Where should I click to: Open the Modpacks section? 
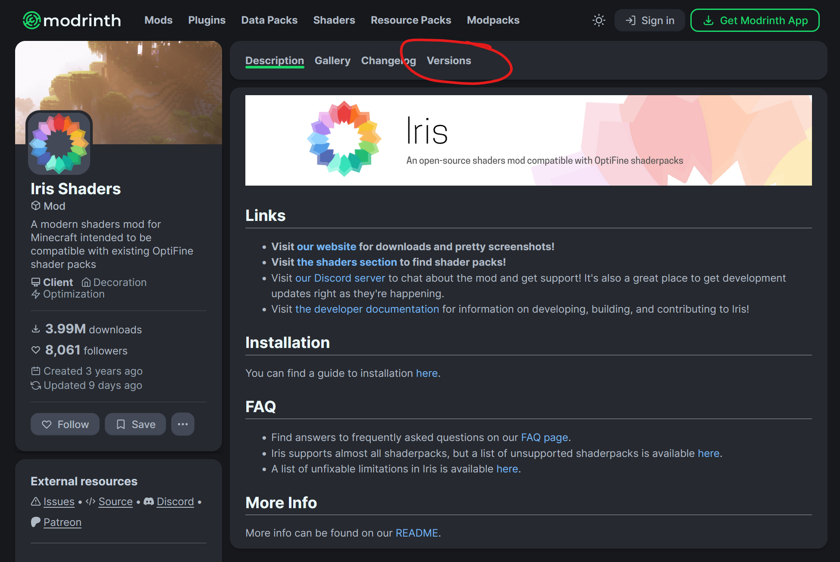click(493, 20)
